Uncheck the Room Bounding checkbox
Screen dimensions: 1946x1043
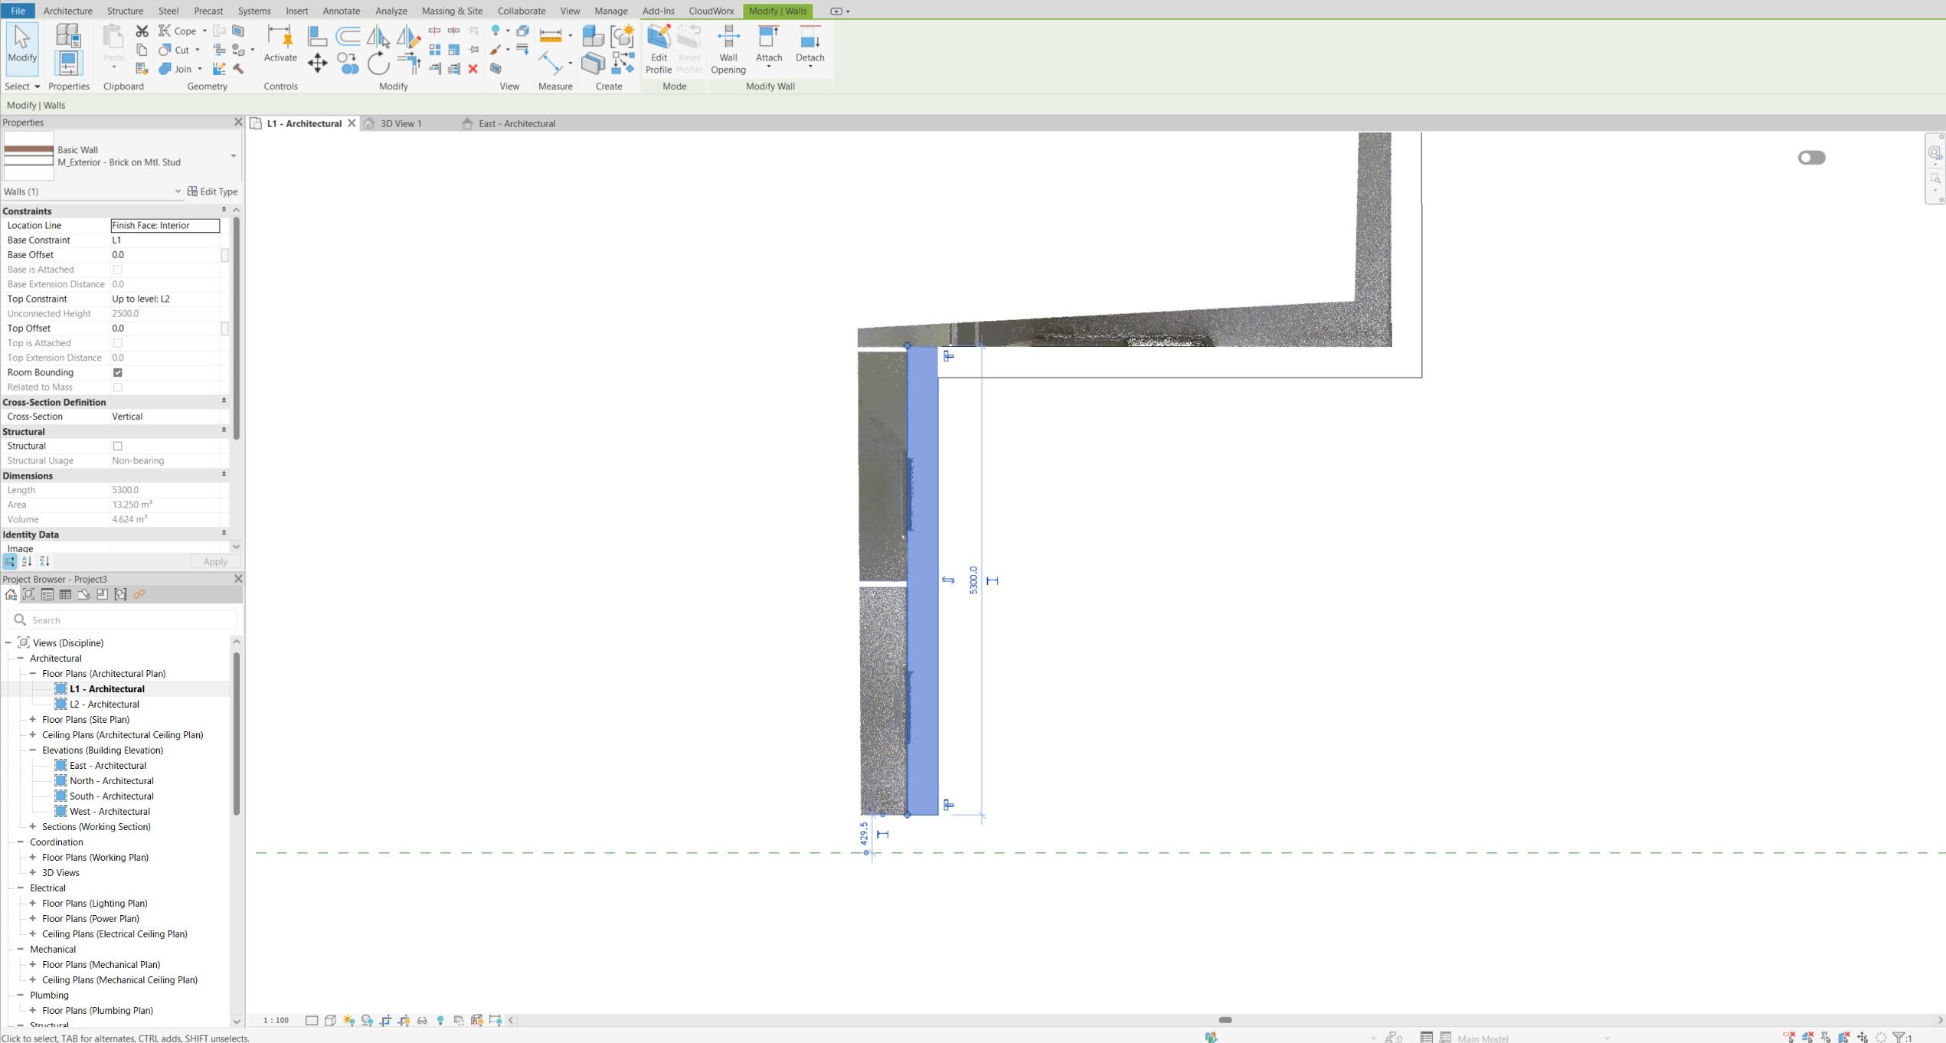118,372
